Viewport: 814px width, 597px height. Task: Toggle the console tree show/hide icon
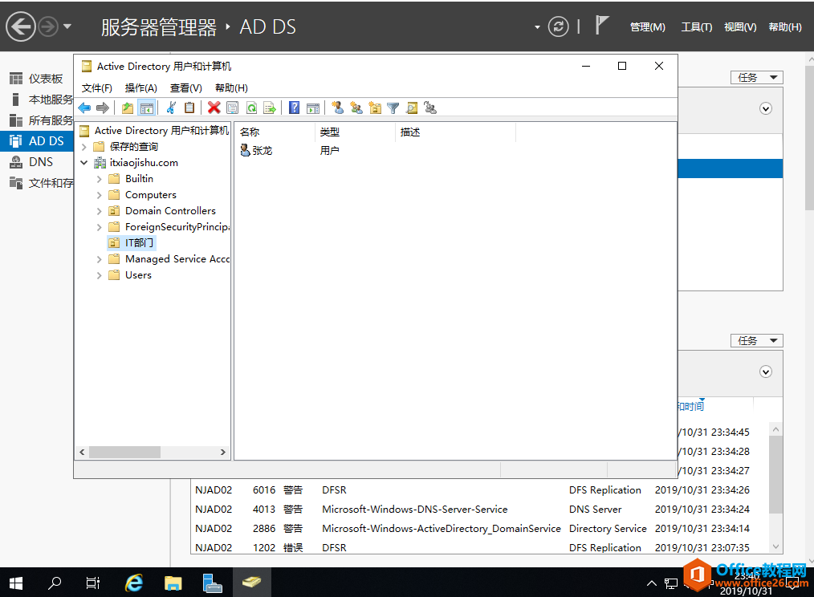146,108
